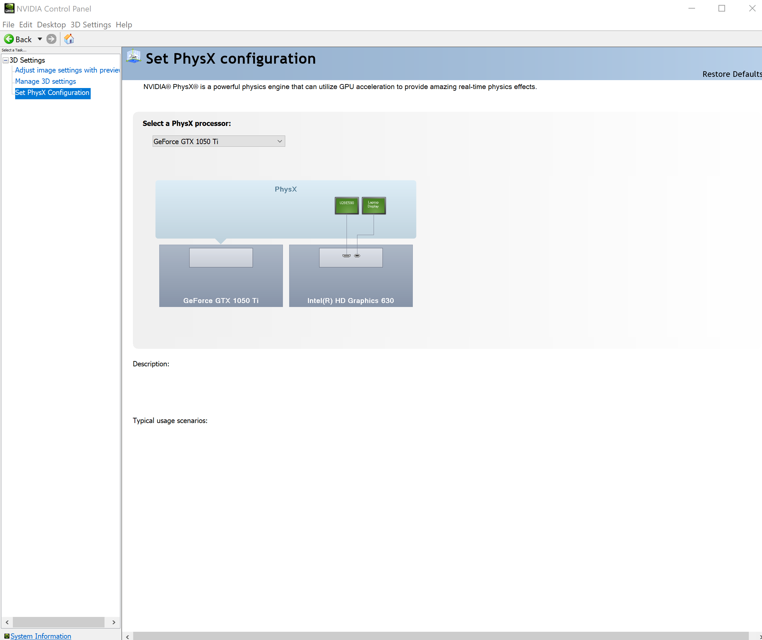Viewport: 762px width, 640px height.
Task: Click the NVIDIA logo in the title bar
Action: tap(9, 8)
